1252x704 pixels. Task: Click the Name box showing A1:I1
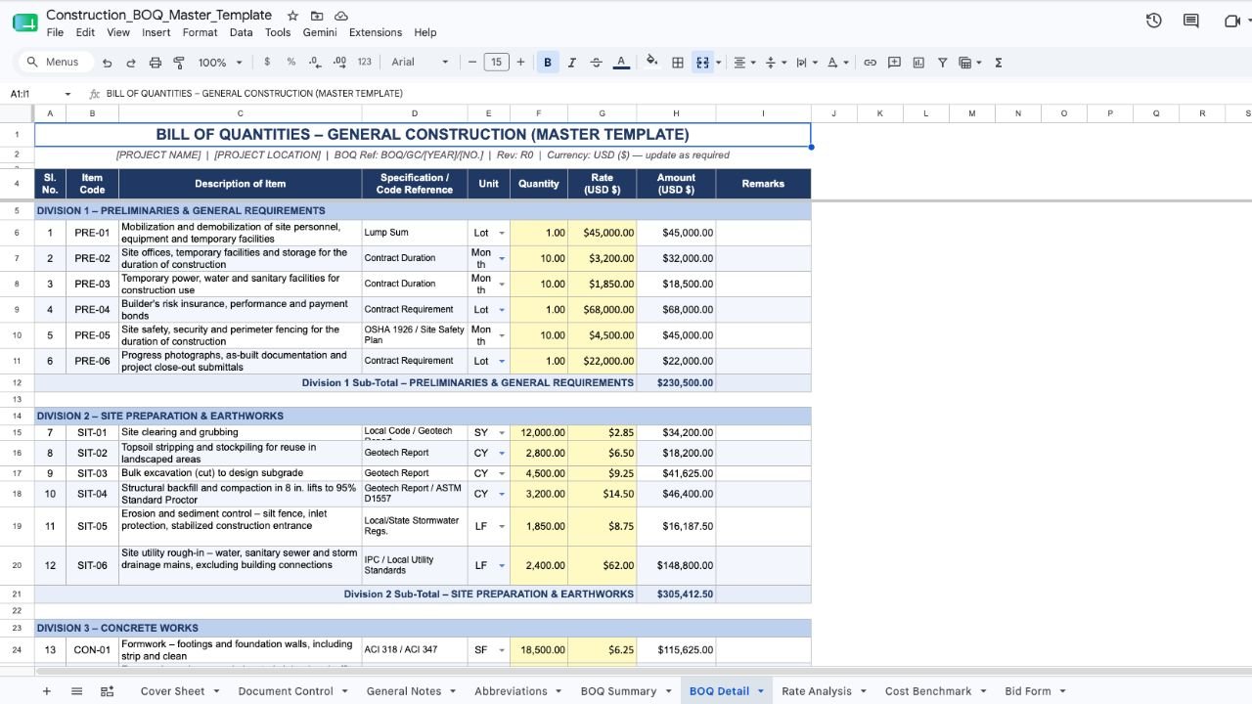pyautogui.click(x=39, y=94)
